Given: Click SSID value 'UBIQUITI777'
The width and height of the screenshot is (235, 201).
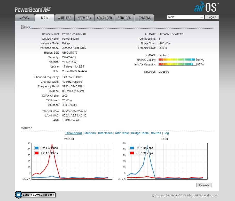Looking at the screenshot, I should coord(70,53).
